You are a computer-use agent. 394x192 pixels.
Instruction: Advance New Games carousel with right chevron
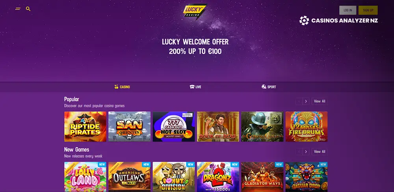point(306,151)
